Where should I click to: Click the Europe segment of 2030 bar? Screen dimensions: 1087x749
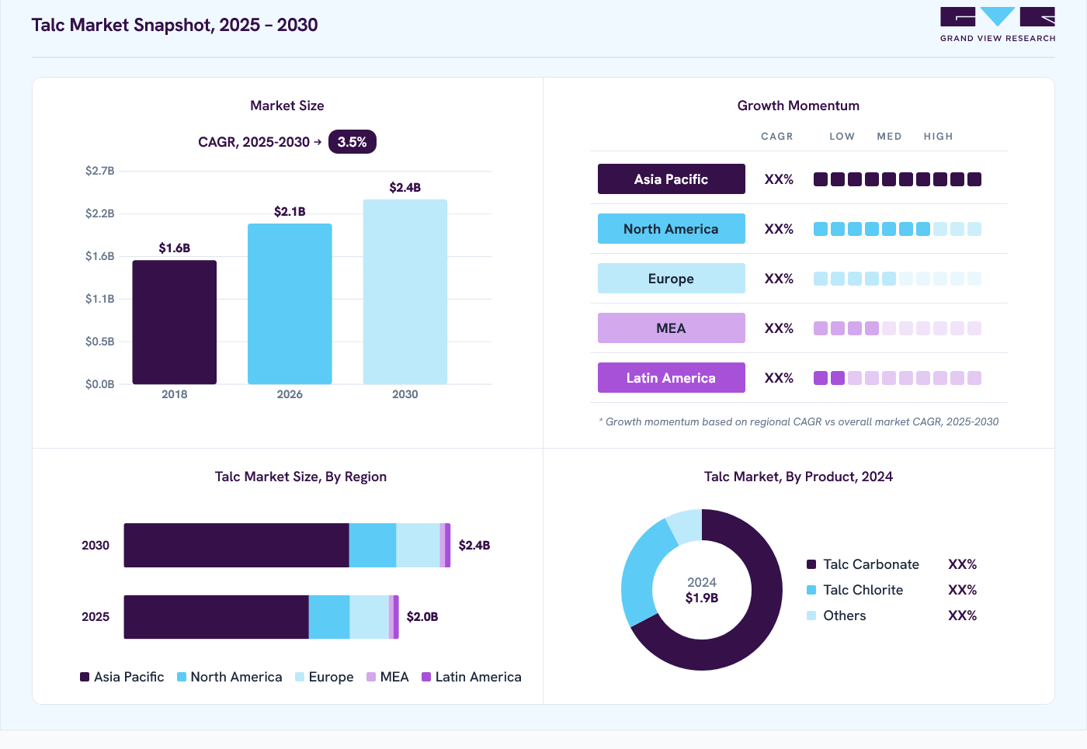click(x=418, y=545)
